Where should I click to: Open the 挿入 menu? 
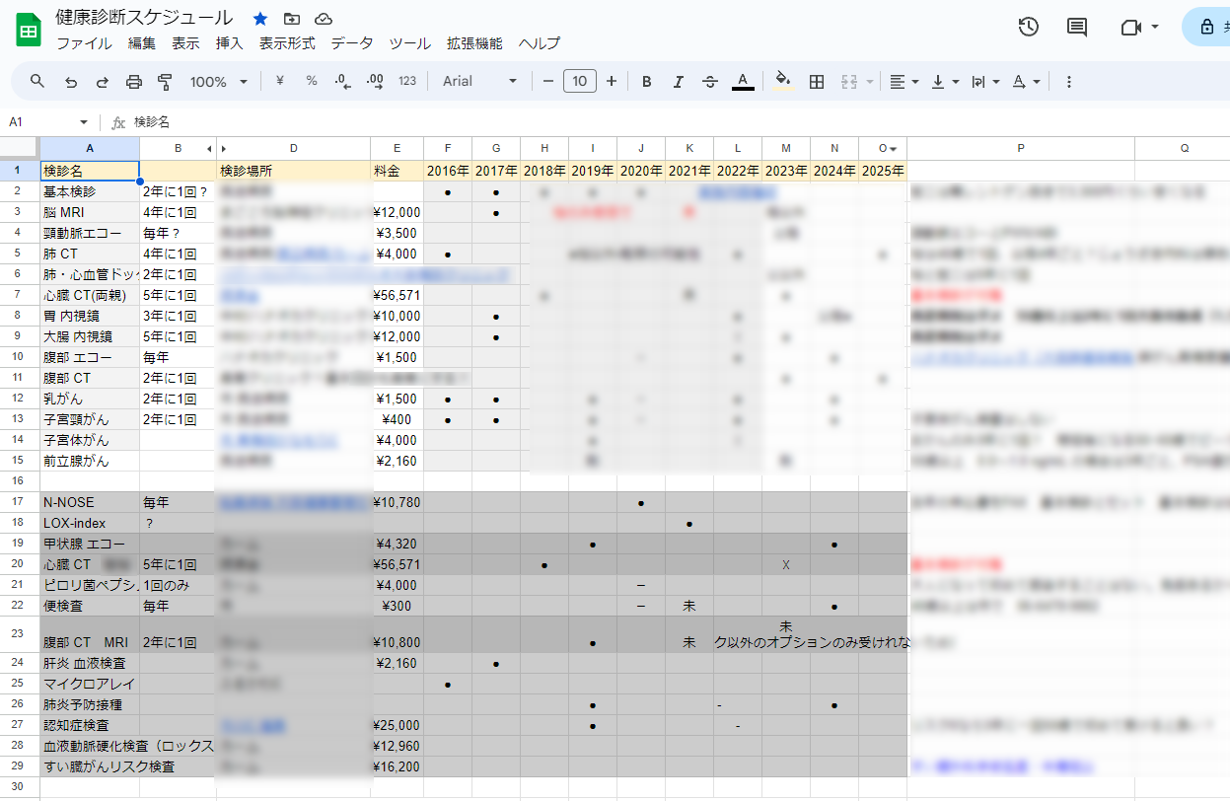(x=229, y=43)
